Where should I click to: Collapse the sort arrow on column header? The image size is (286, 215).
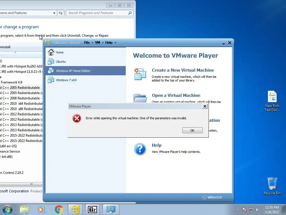15,52
